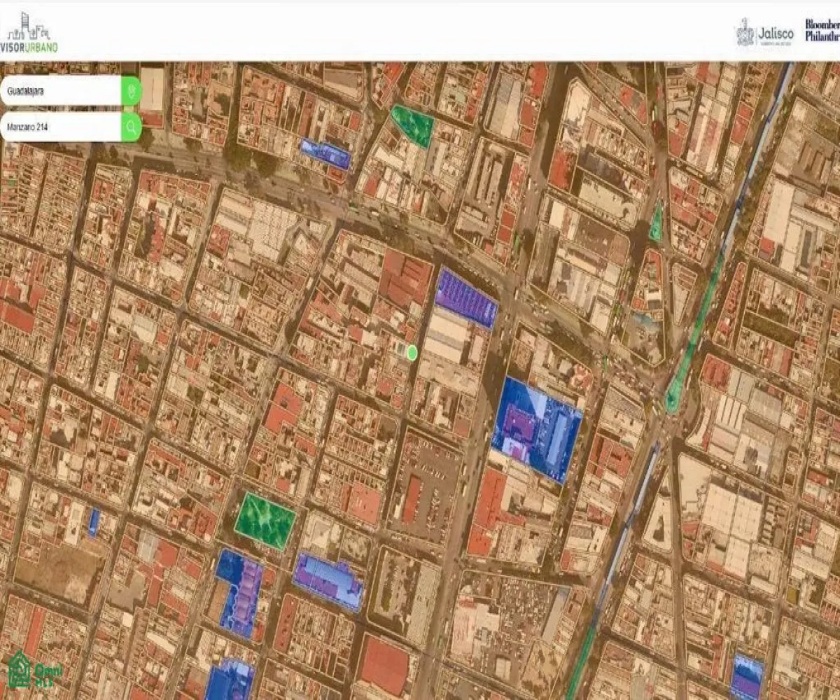Click the Guadalajara city input field
This screenshot has height=700, width=840.
[62, 91]
